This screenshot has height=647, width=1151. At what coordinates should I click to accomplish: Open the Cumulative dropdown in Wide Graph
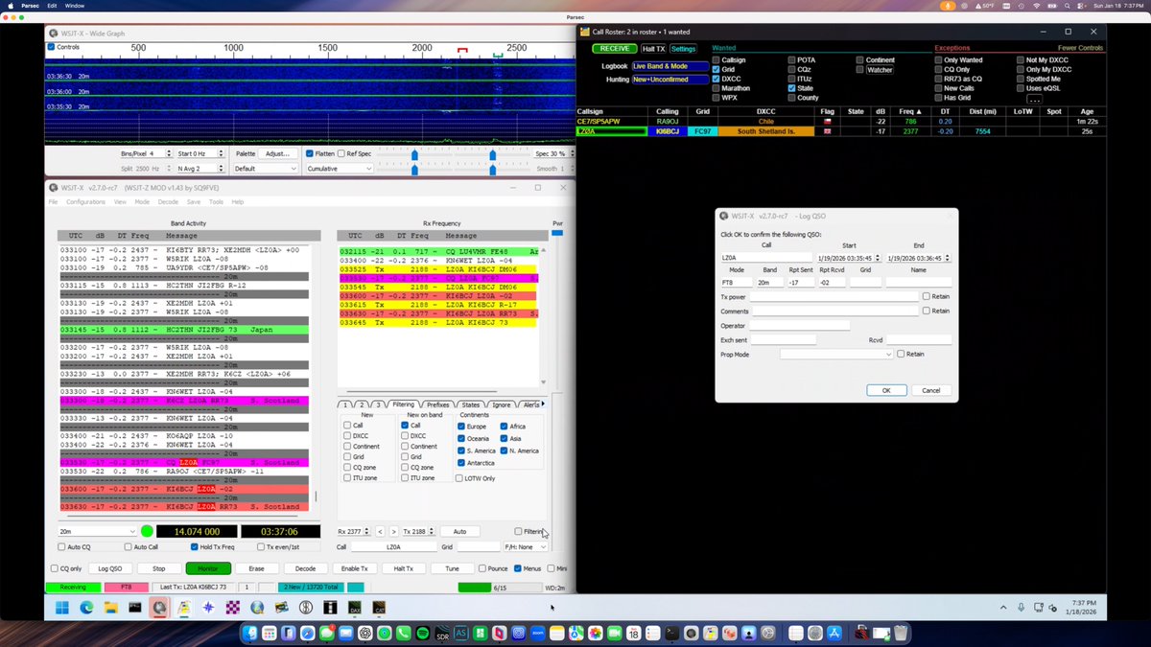point(338,169)
